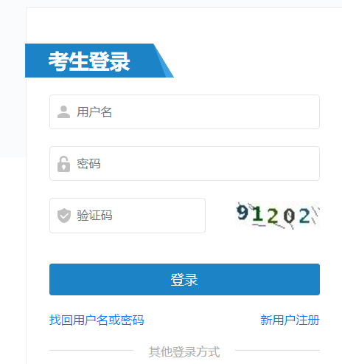This screenshot has height=364, width=342.
Task: Click the last digit 2 in the captcha
Action: point(304,216)
